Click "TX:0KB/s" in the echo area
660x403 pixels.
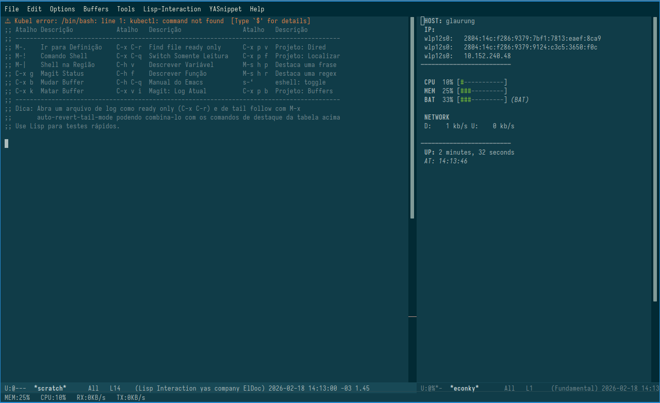pyautogui.click(x=131, y=398)
